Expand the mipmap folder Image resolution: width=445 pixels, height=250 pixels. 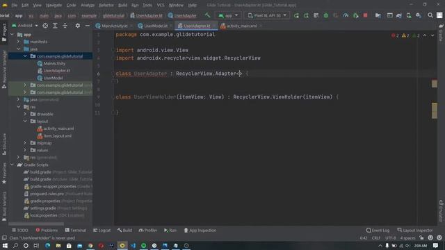tap(25, 143)
